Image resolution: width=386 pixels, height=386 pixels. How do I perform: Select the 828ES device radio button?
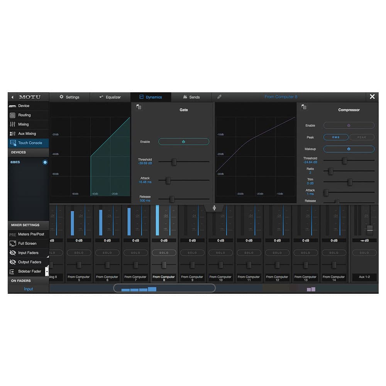(45, 162)
